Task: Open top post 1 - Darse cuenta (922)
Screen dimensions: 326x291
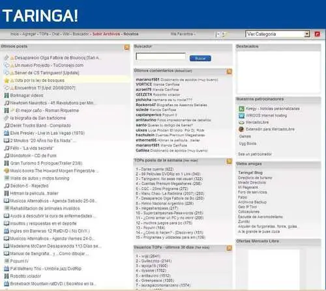Action: point(155,169)
